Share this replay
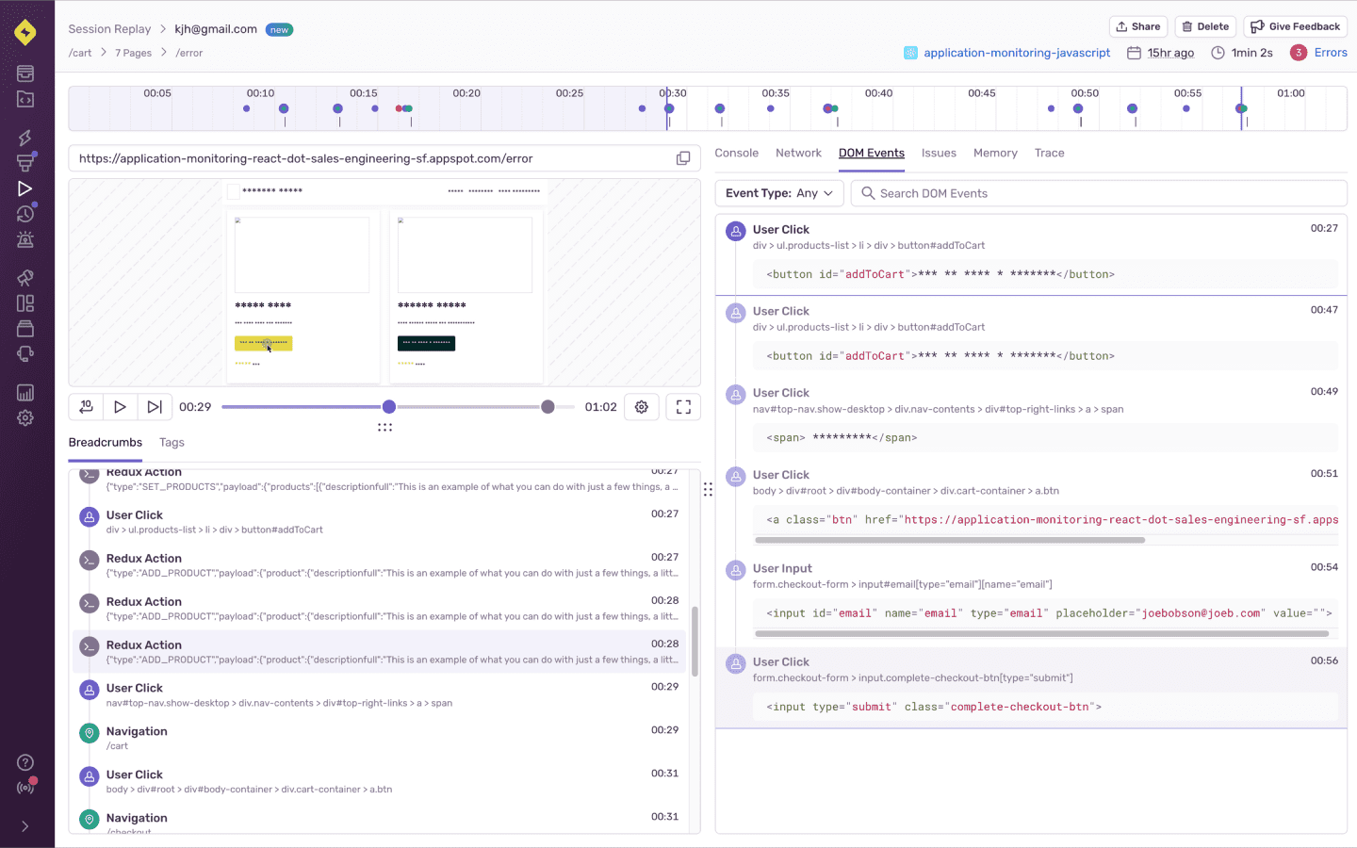Viewport: 1357px width, 848px height. [1138, 26]
